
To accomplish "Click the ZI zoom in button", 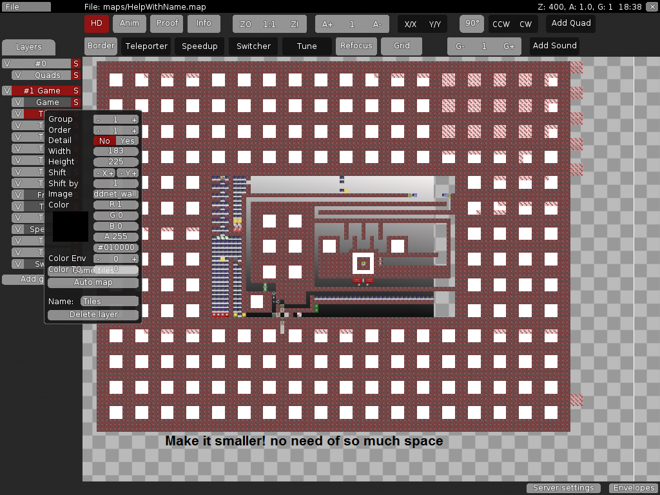I will point(295,24).
